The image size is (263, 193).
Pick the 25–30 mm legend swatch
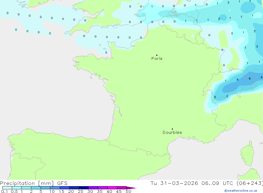pos(84,188)
